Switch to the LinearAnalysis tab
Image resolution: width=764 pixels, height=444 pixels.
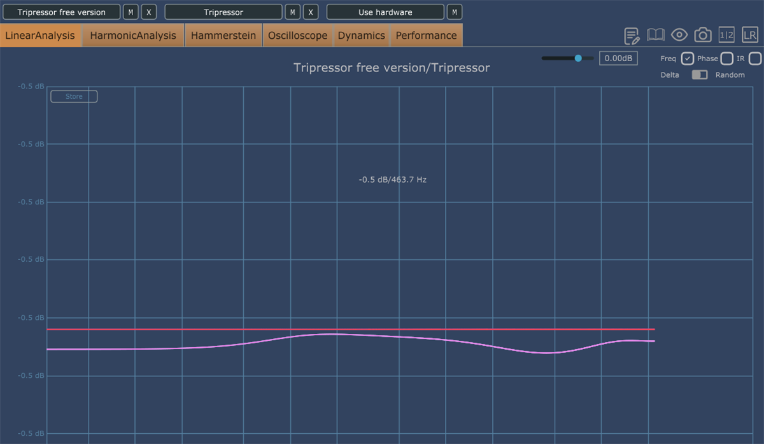(40, 36)
